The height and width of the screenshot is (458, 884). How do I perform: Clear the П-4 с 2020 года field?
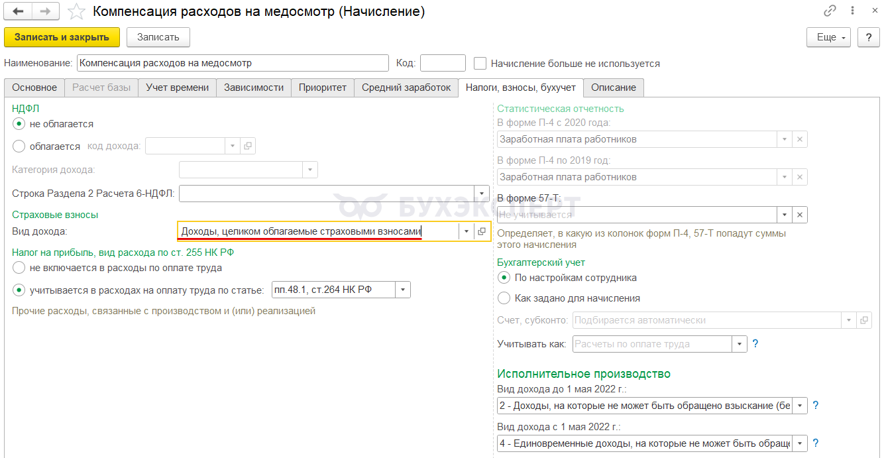tap(800, 139)
